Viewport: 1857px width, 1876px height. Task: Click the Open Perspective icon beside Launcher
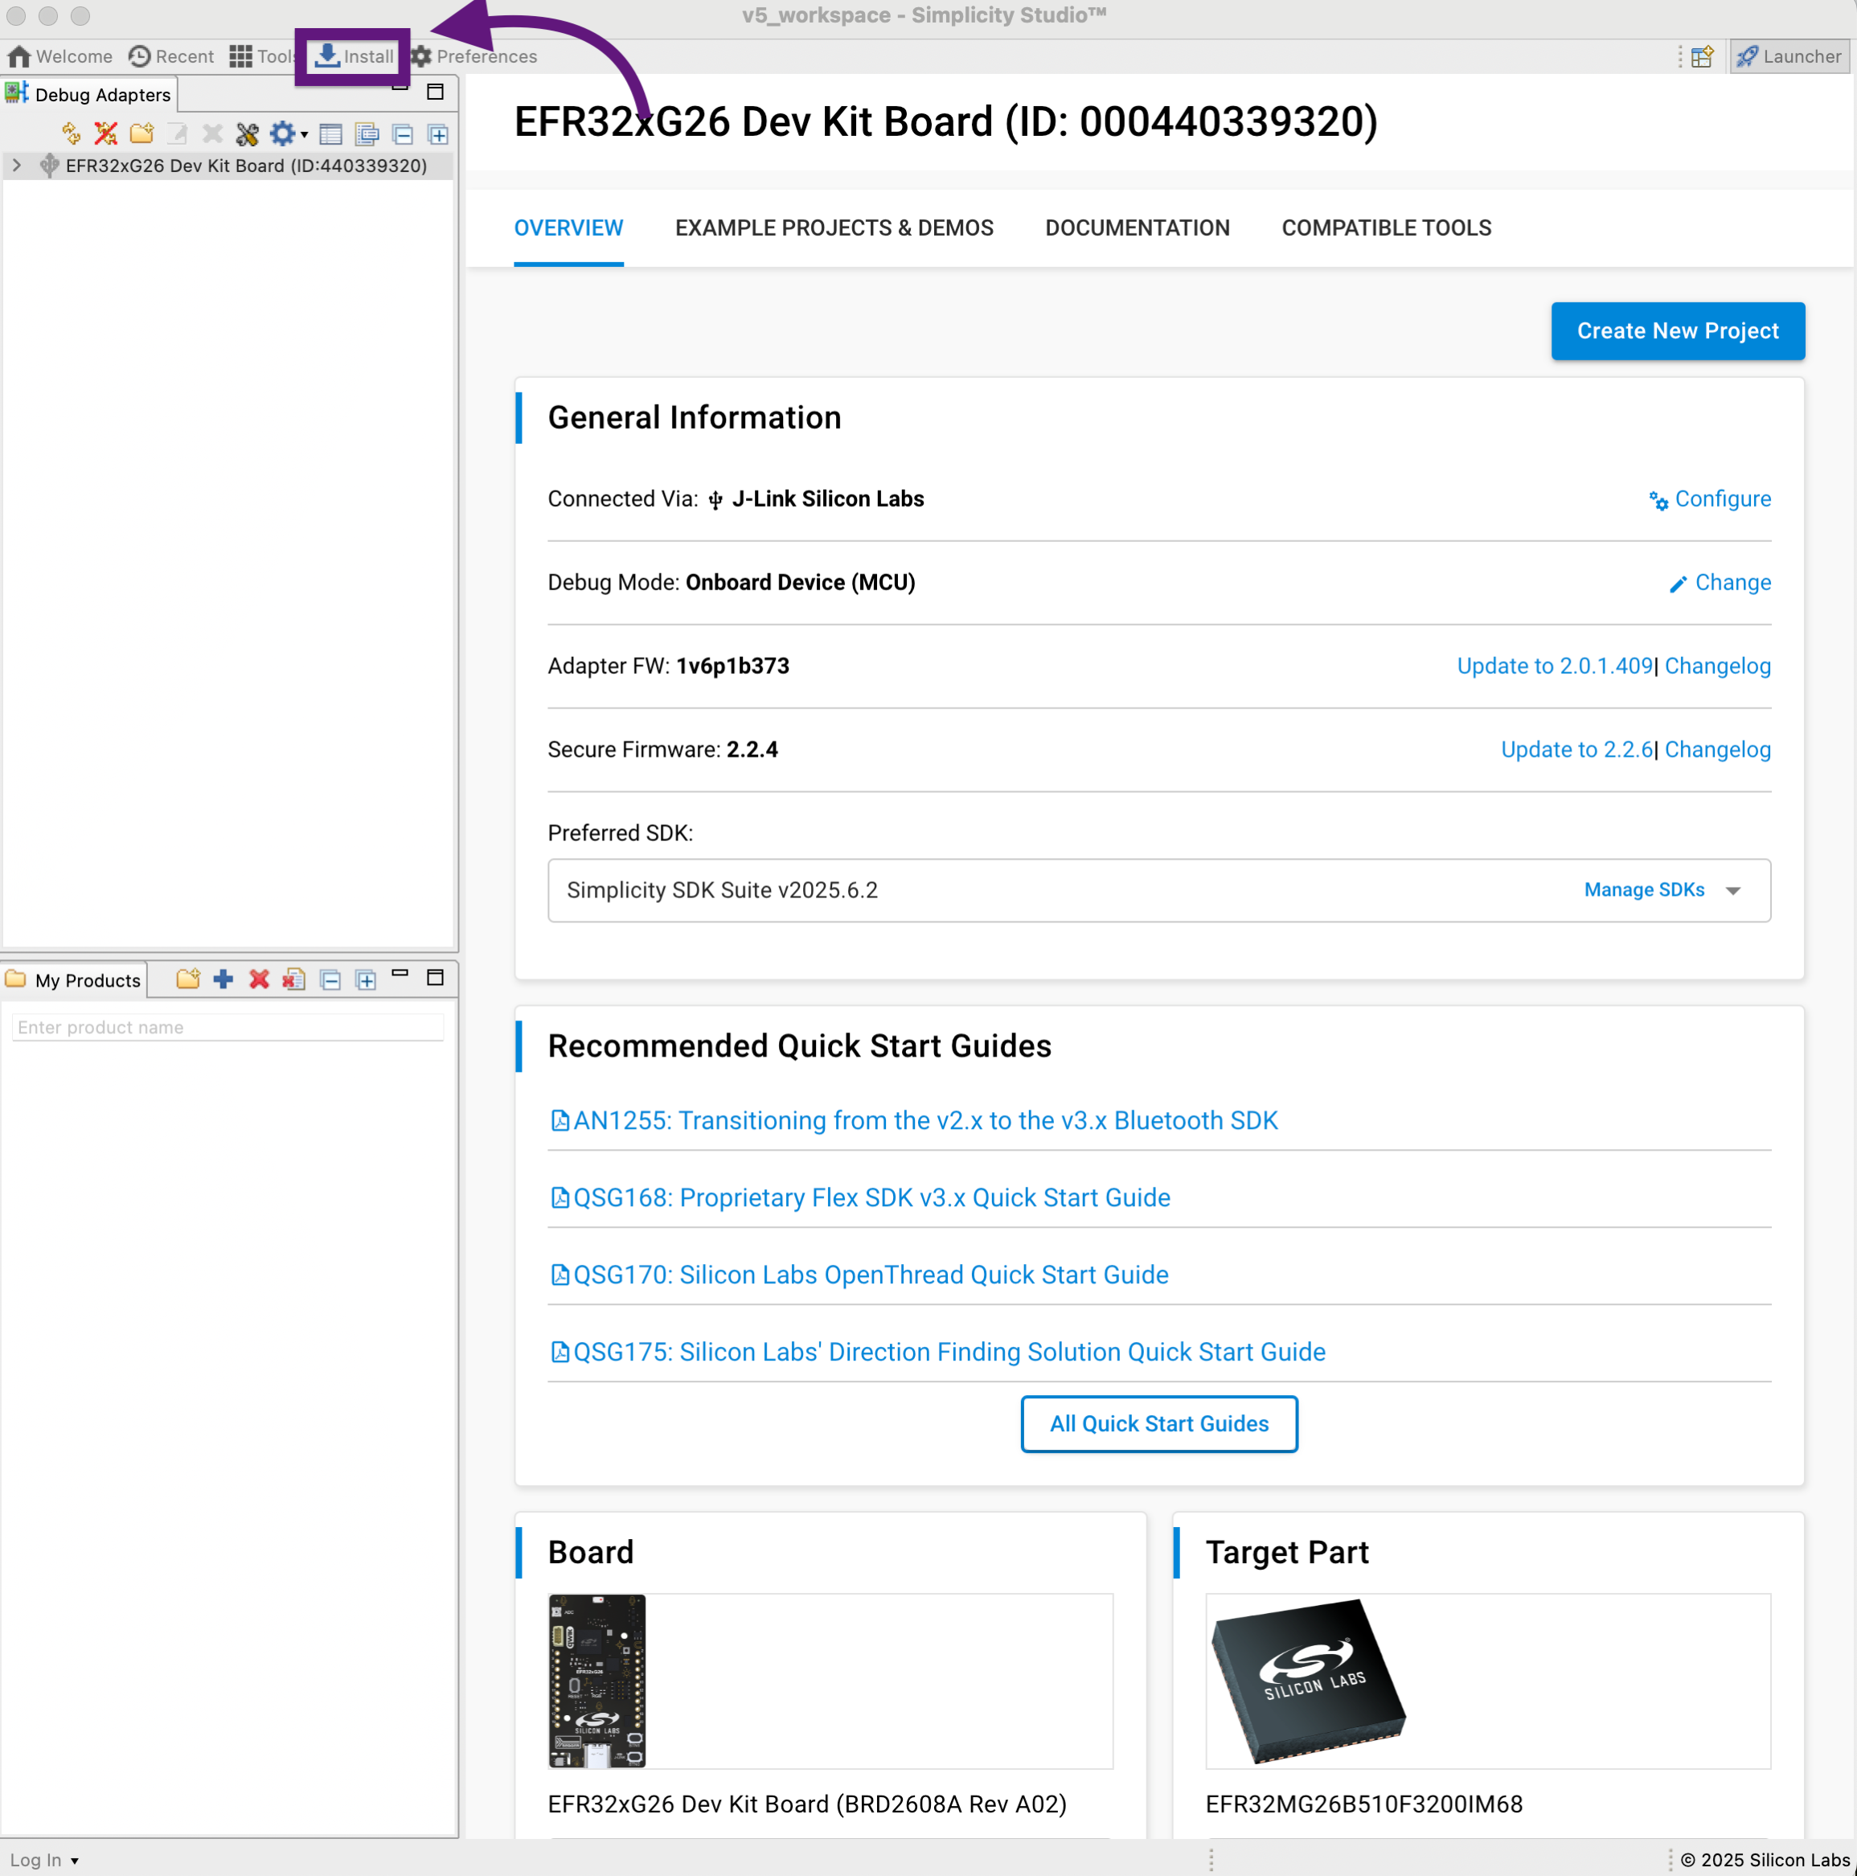[x=1702, y=57]
